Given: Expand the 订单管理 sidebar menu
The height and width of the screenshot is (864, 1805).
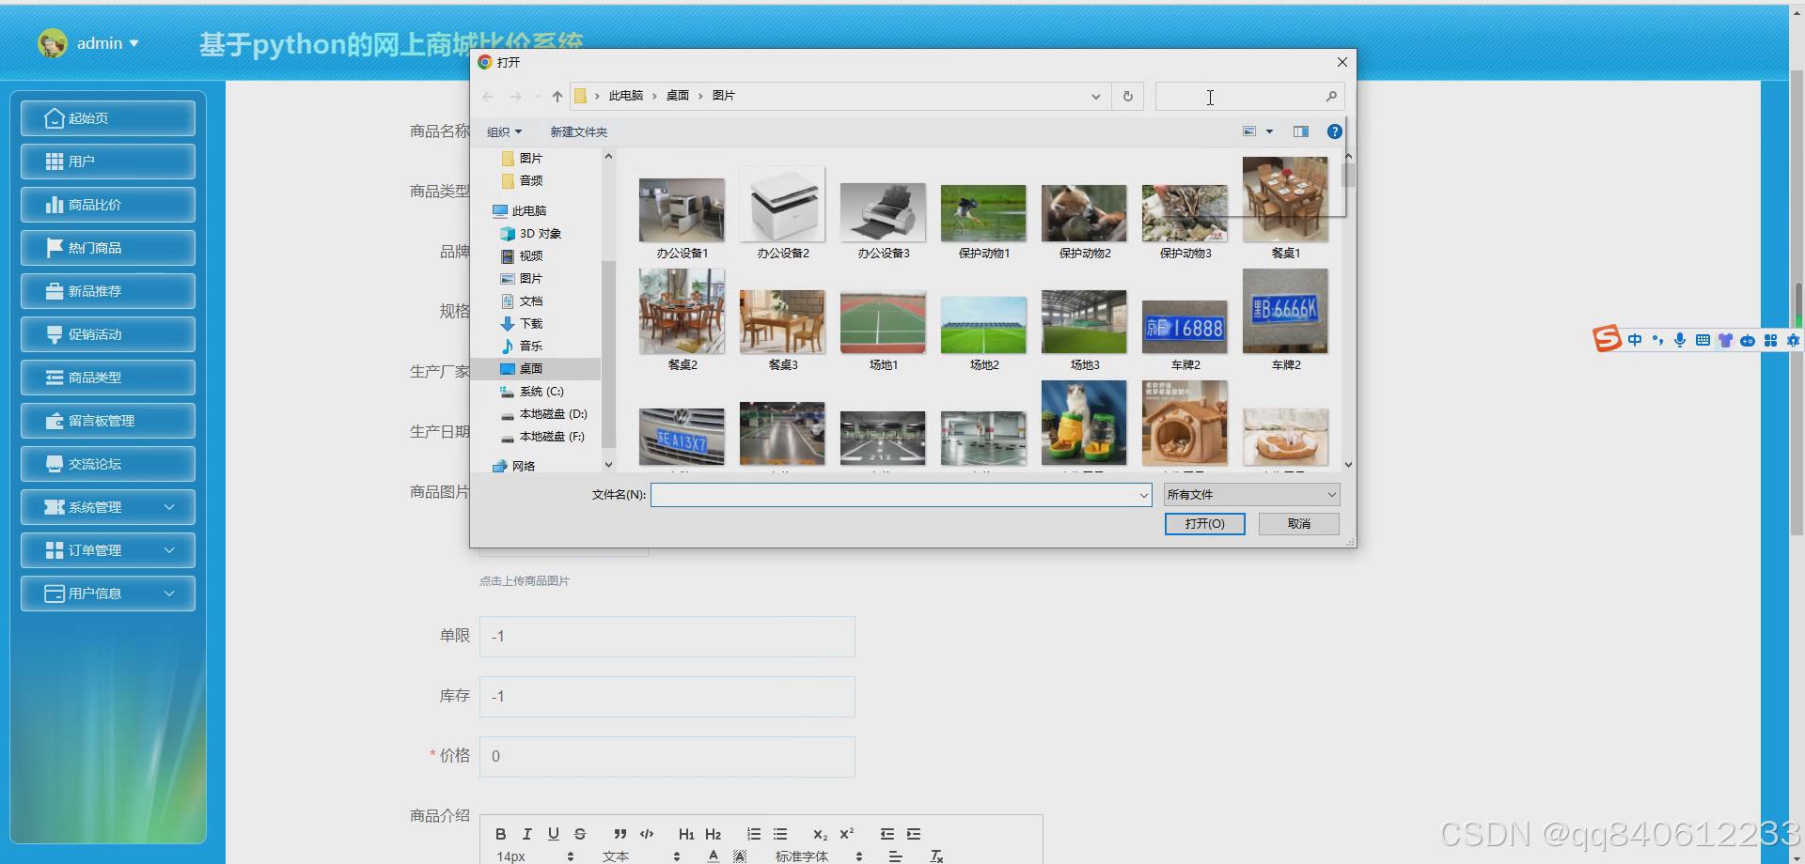Looking at the screenshot, I should [108, 550].
